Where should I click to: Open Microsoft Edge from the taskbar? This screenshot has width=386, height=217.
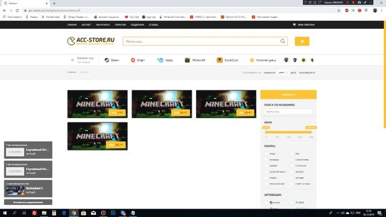tap(64, 213)
